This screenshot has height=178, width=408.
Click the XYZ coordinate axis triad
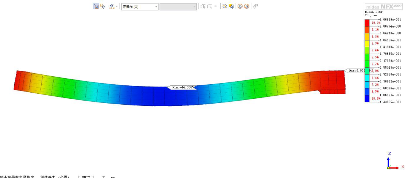(x=395, y=161)
